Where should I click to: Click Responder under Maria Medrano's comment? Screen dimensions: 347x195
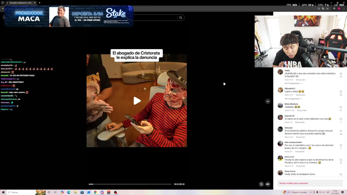[302, 110]
